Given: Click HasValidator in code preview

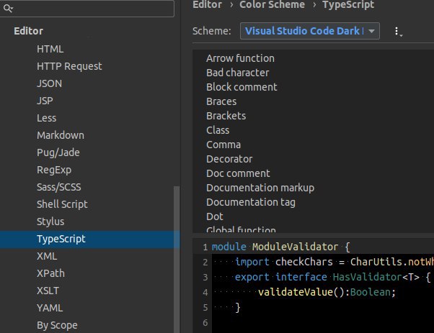Looking at the screenshot, I should pyautogui.click(x=367, y=277).
